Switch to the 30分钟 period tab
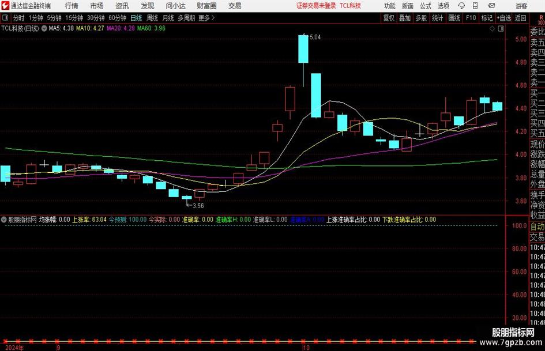This screenshot has width=545, height=351. [96, 18]
